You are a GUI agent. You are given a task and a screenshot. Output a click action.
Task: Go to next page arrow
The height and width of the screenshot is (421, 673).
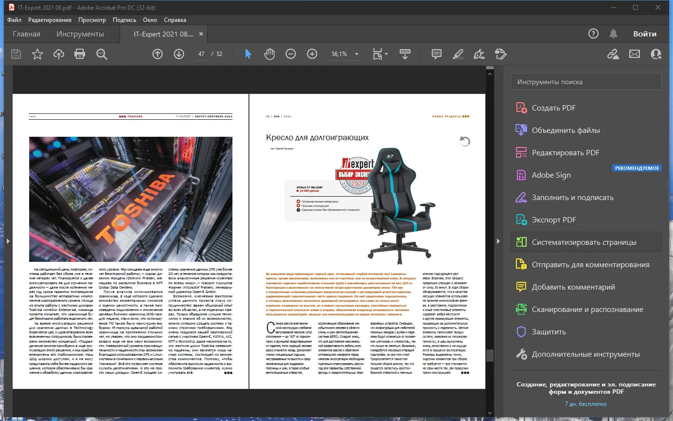point(179,54)
